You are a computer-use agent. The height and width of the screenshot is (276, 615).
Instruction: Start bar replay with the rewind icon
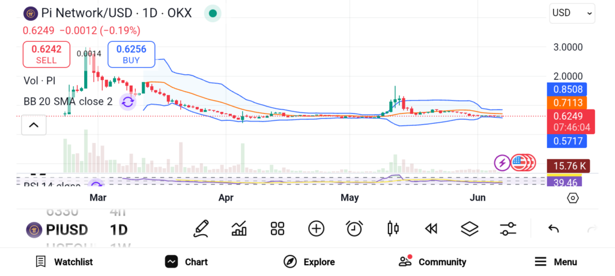[x=430, y=228]
